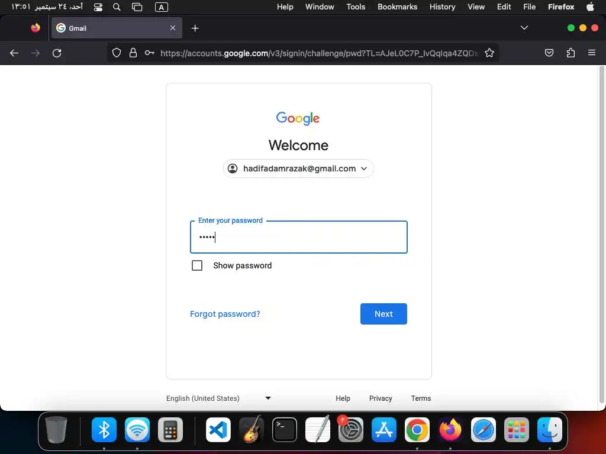The width and height of the screenshot is (606, 454).
Task: Open Launchpad from the Dock
Action: coord(517,430)
